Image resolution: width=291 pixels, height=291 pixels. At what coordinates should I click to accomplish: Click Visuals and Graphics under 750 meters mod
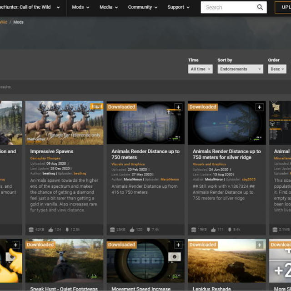click(128, 164)
